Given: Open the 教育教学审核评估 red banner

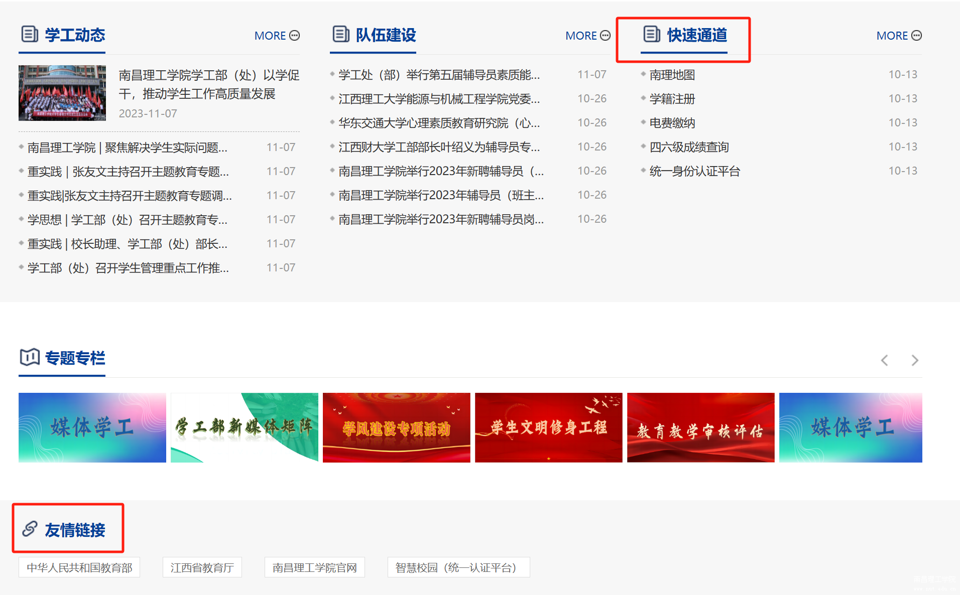Looking at the screenshot, I should pyautogui.click(x=700, y=427).
